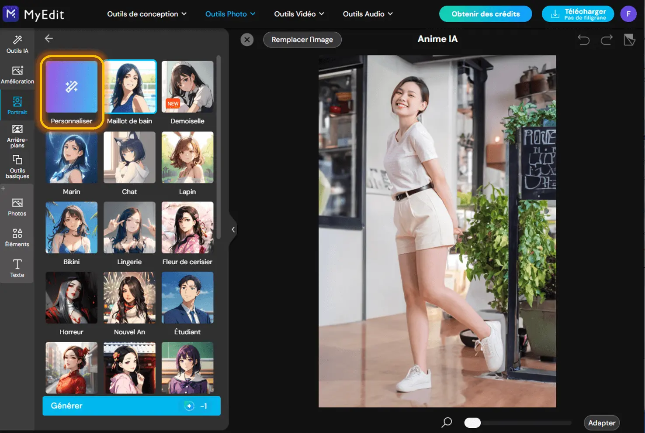
Task: Expand the Outils Audio dropdown
Action: (368, 14)
